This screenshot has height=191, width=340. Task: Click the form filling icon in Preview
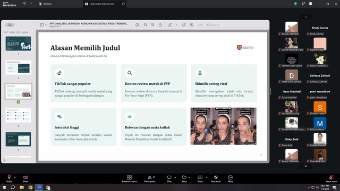point(201,25)
